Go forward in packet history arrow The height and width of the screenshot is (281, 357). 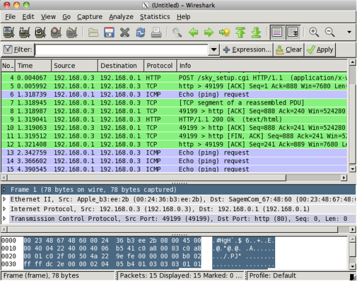point(209,33)
